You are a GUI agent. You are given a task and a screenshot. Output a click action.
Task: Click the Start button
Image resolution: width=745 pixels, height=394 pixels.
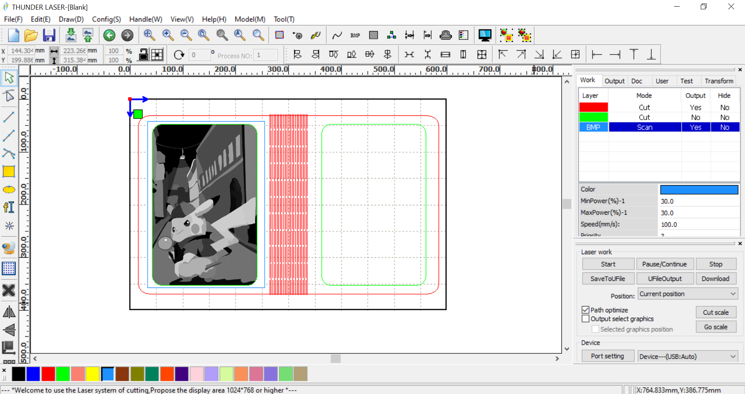pyautogui.click(x=608, y=264)
